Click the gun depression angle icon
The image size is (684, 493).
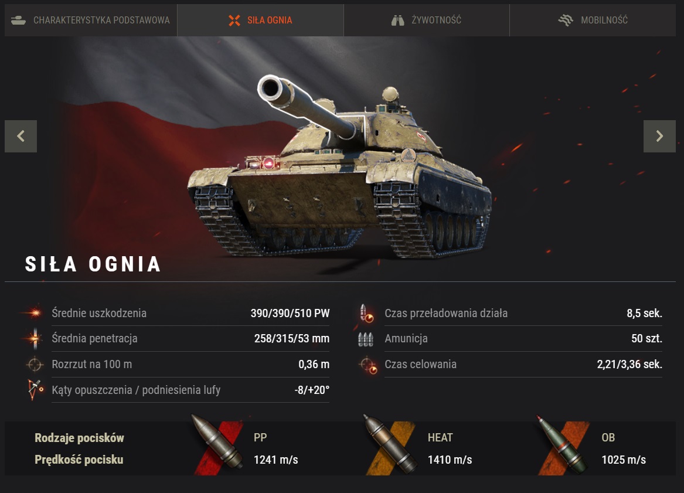(x=35, y=390)
